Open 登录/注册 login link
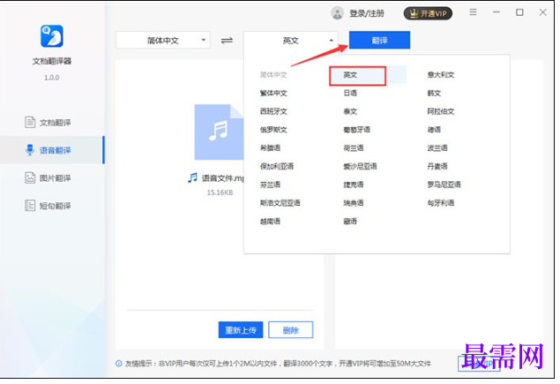The height and width of the screenshot is (384, 560). click(x=367, y=13)
